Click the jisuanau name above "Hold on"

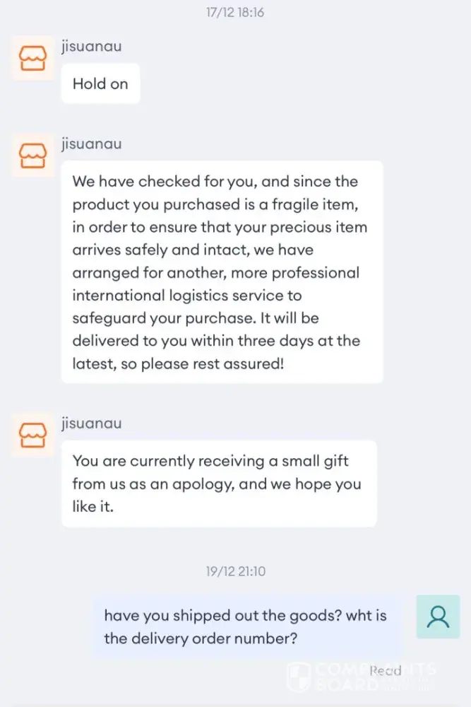[91, 47]
